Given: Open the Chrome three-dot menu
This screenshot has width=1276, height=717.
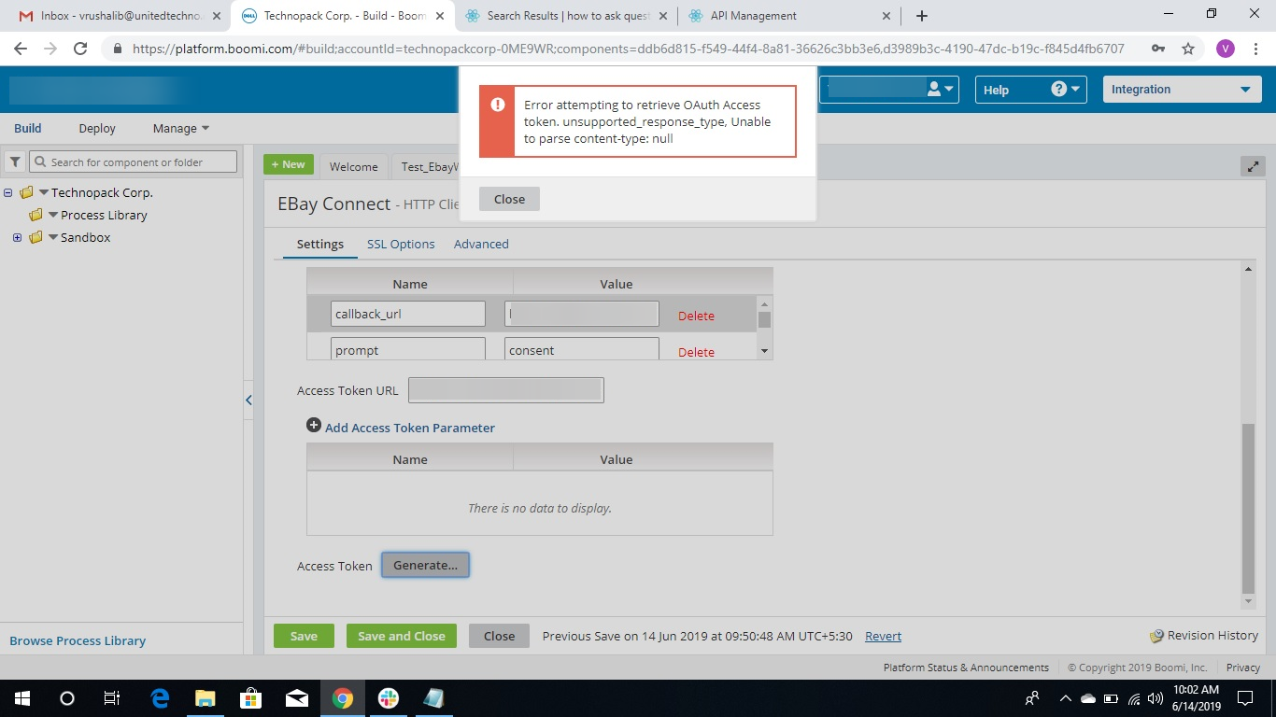Looking at the screenshot, I should coord(1255,49).
